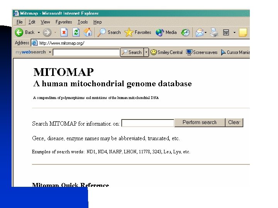This screenshot has width=278, height=208.
Task: Open the Back history dropdown arrow
Action: tap(39, 32)
